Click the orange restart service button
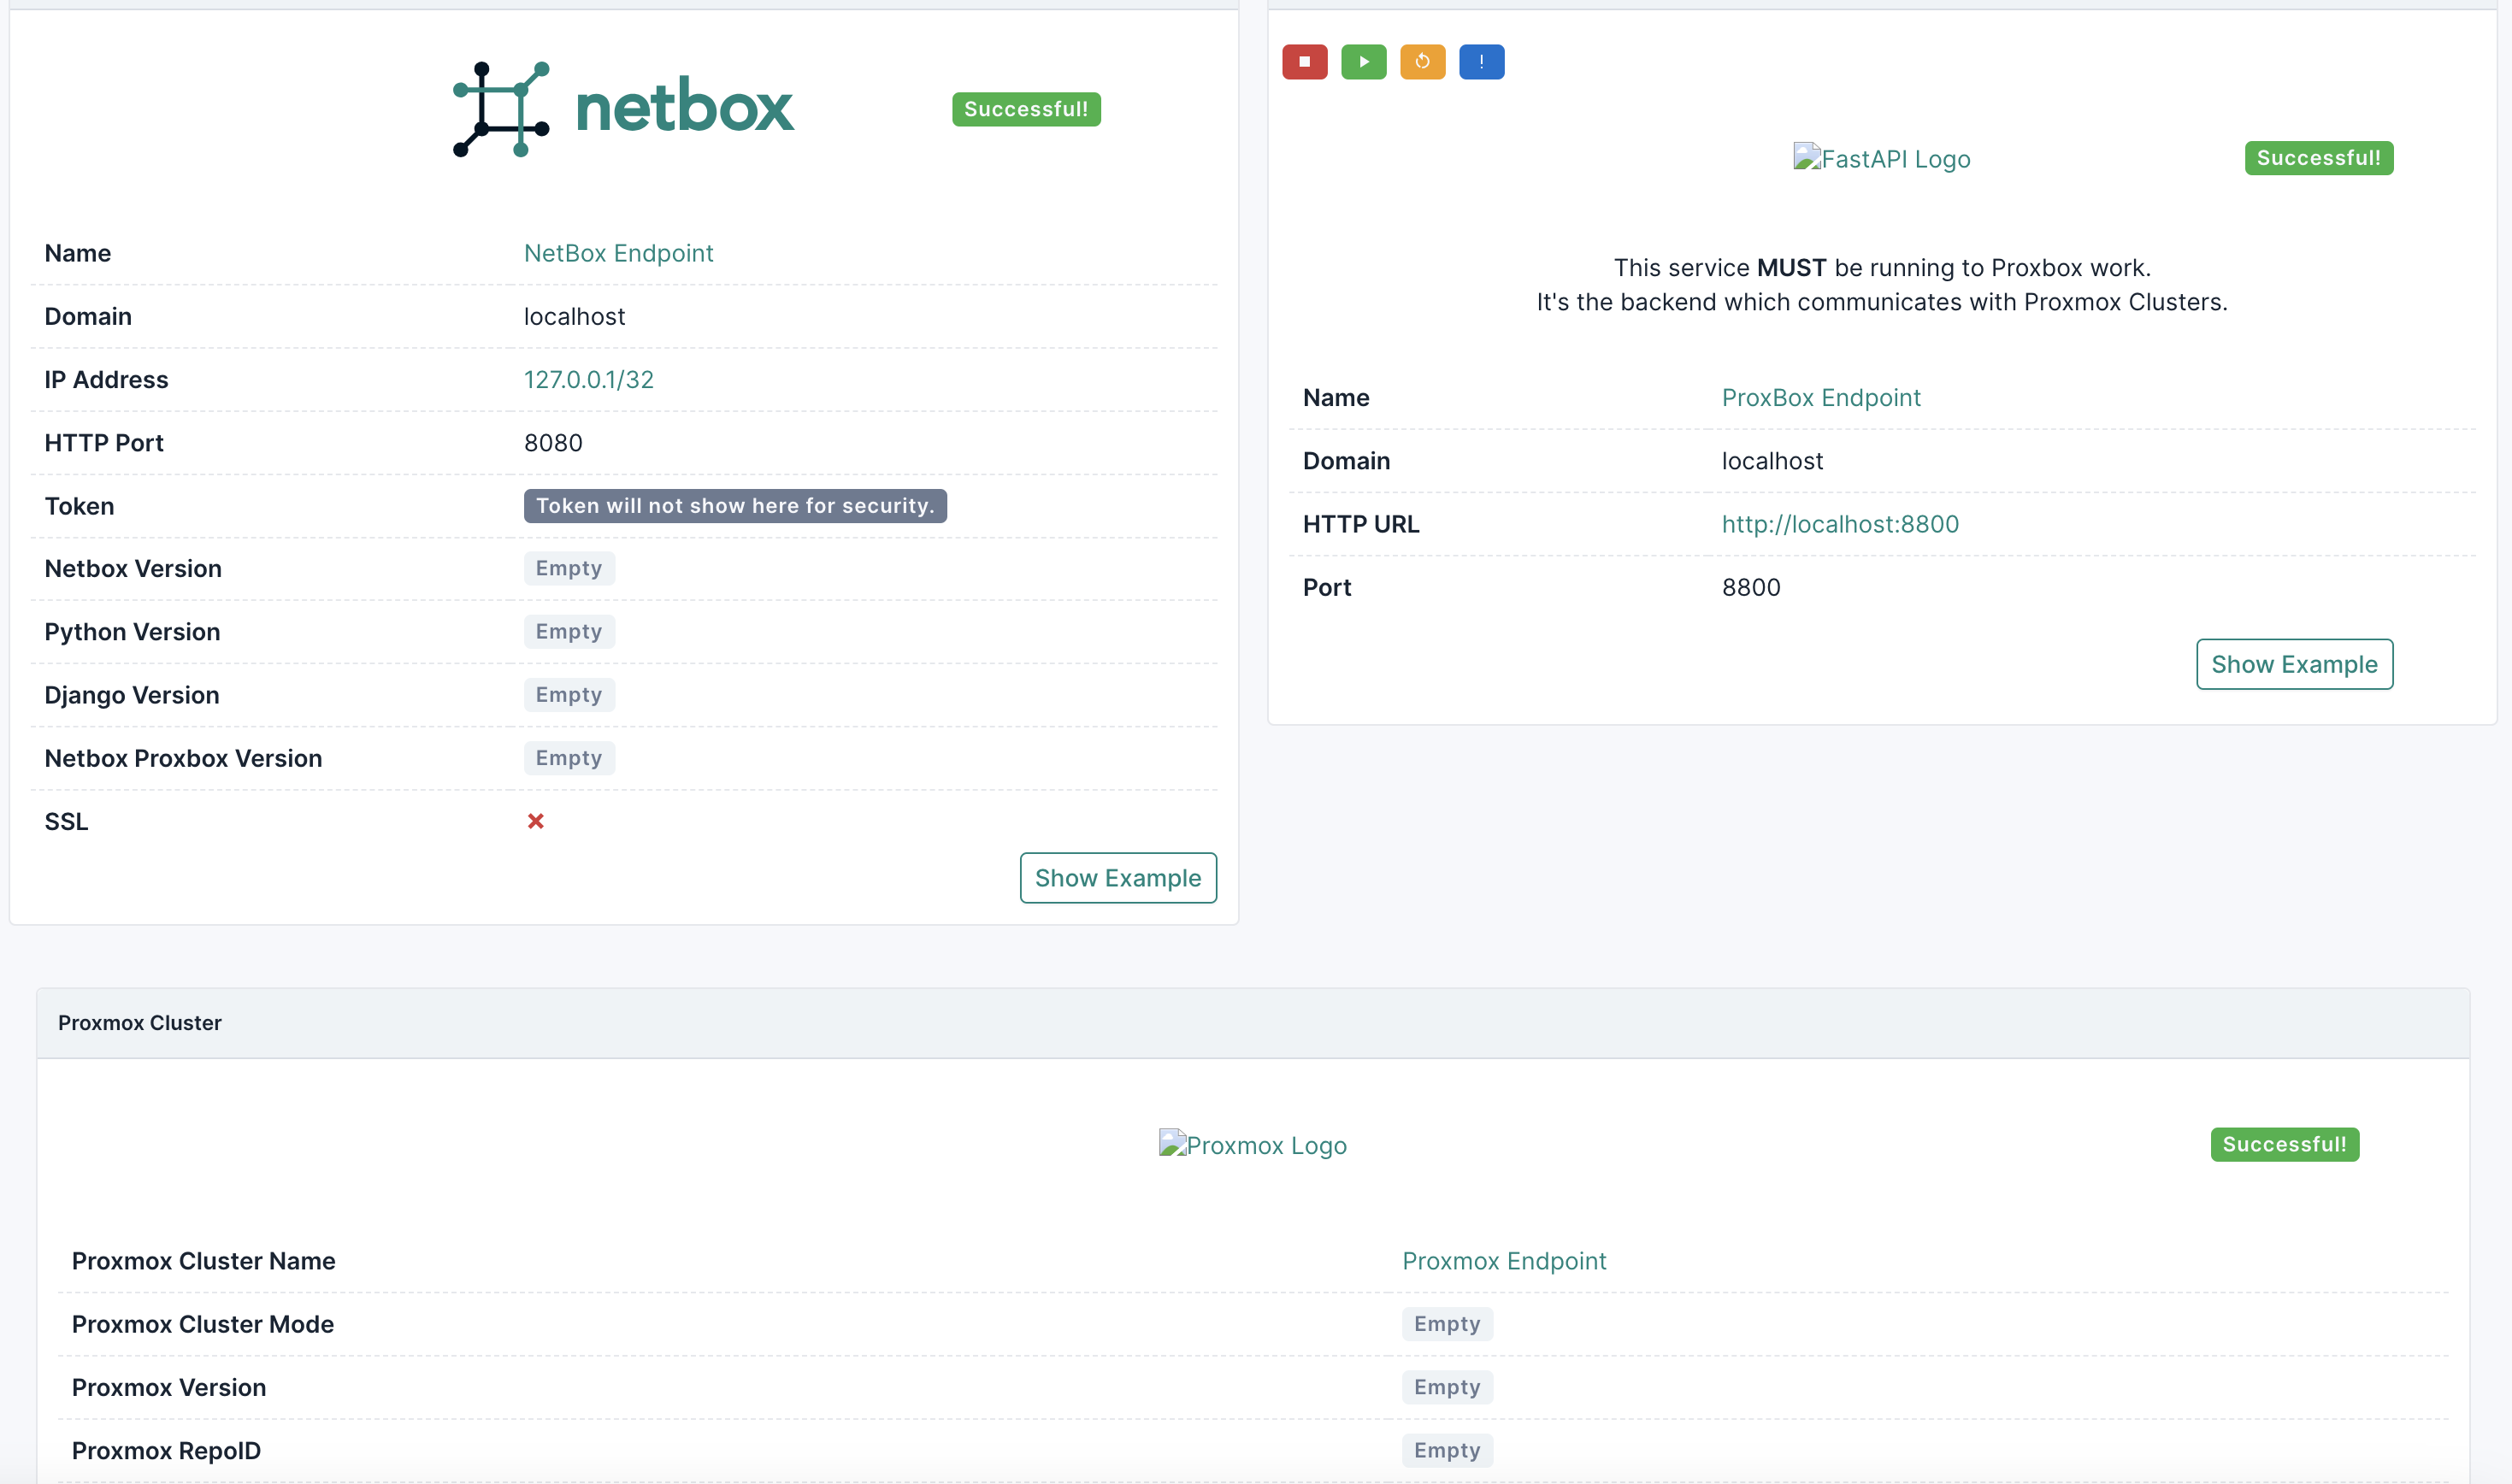The image size is (2512, 1484). pos(1422,62)
